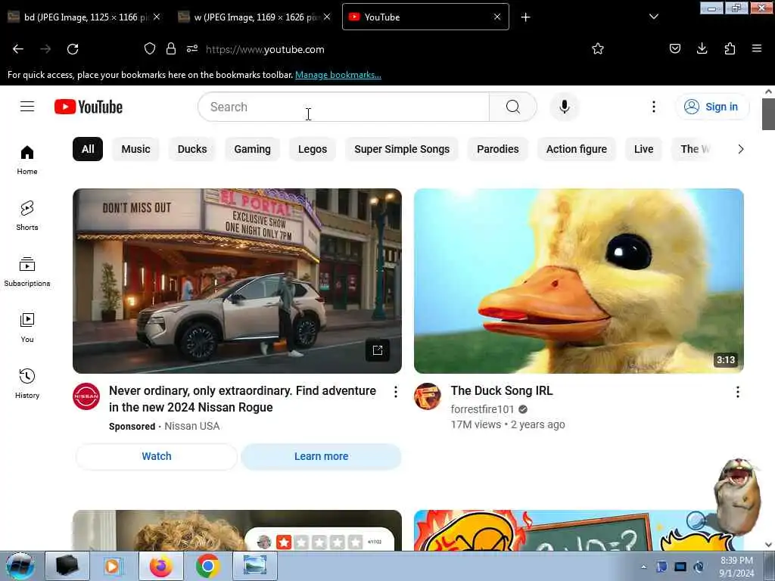Viewport: 775px width, 581px height.
Task: Open the media player taskbar icon
Action: point(114,566)
